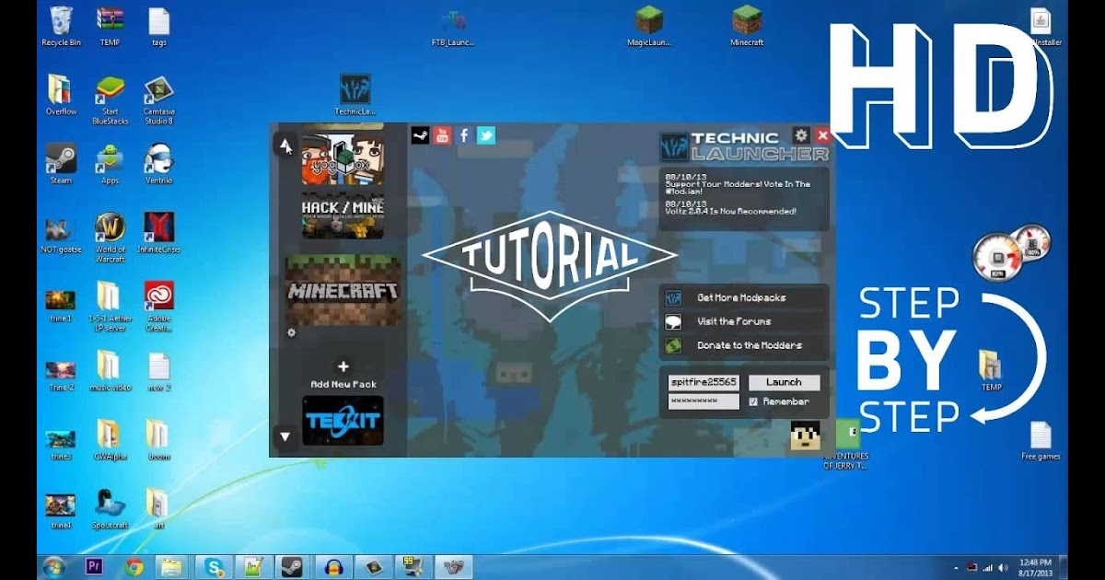
Task: Select the tags file on the desktop
Action: coord(158,26)
